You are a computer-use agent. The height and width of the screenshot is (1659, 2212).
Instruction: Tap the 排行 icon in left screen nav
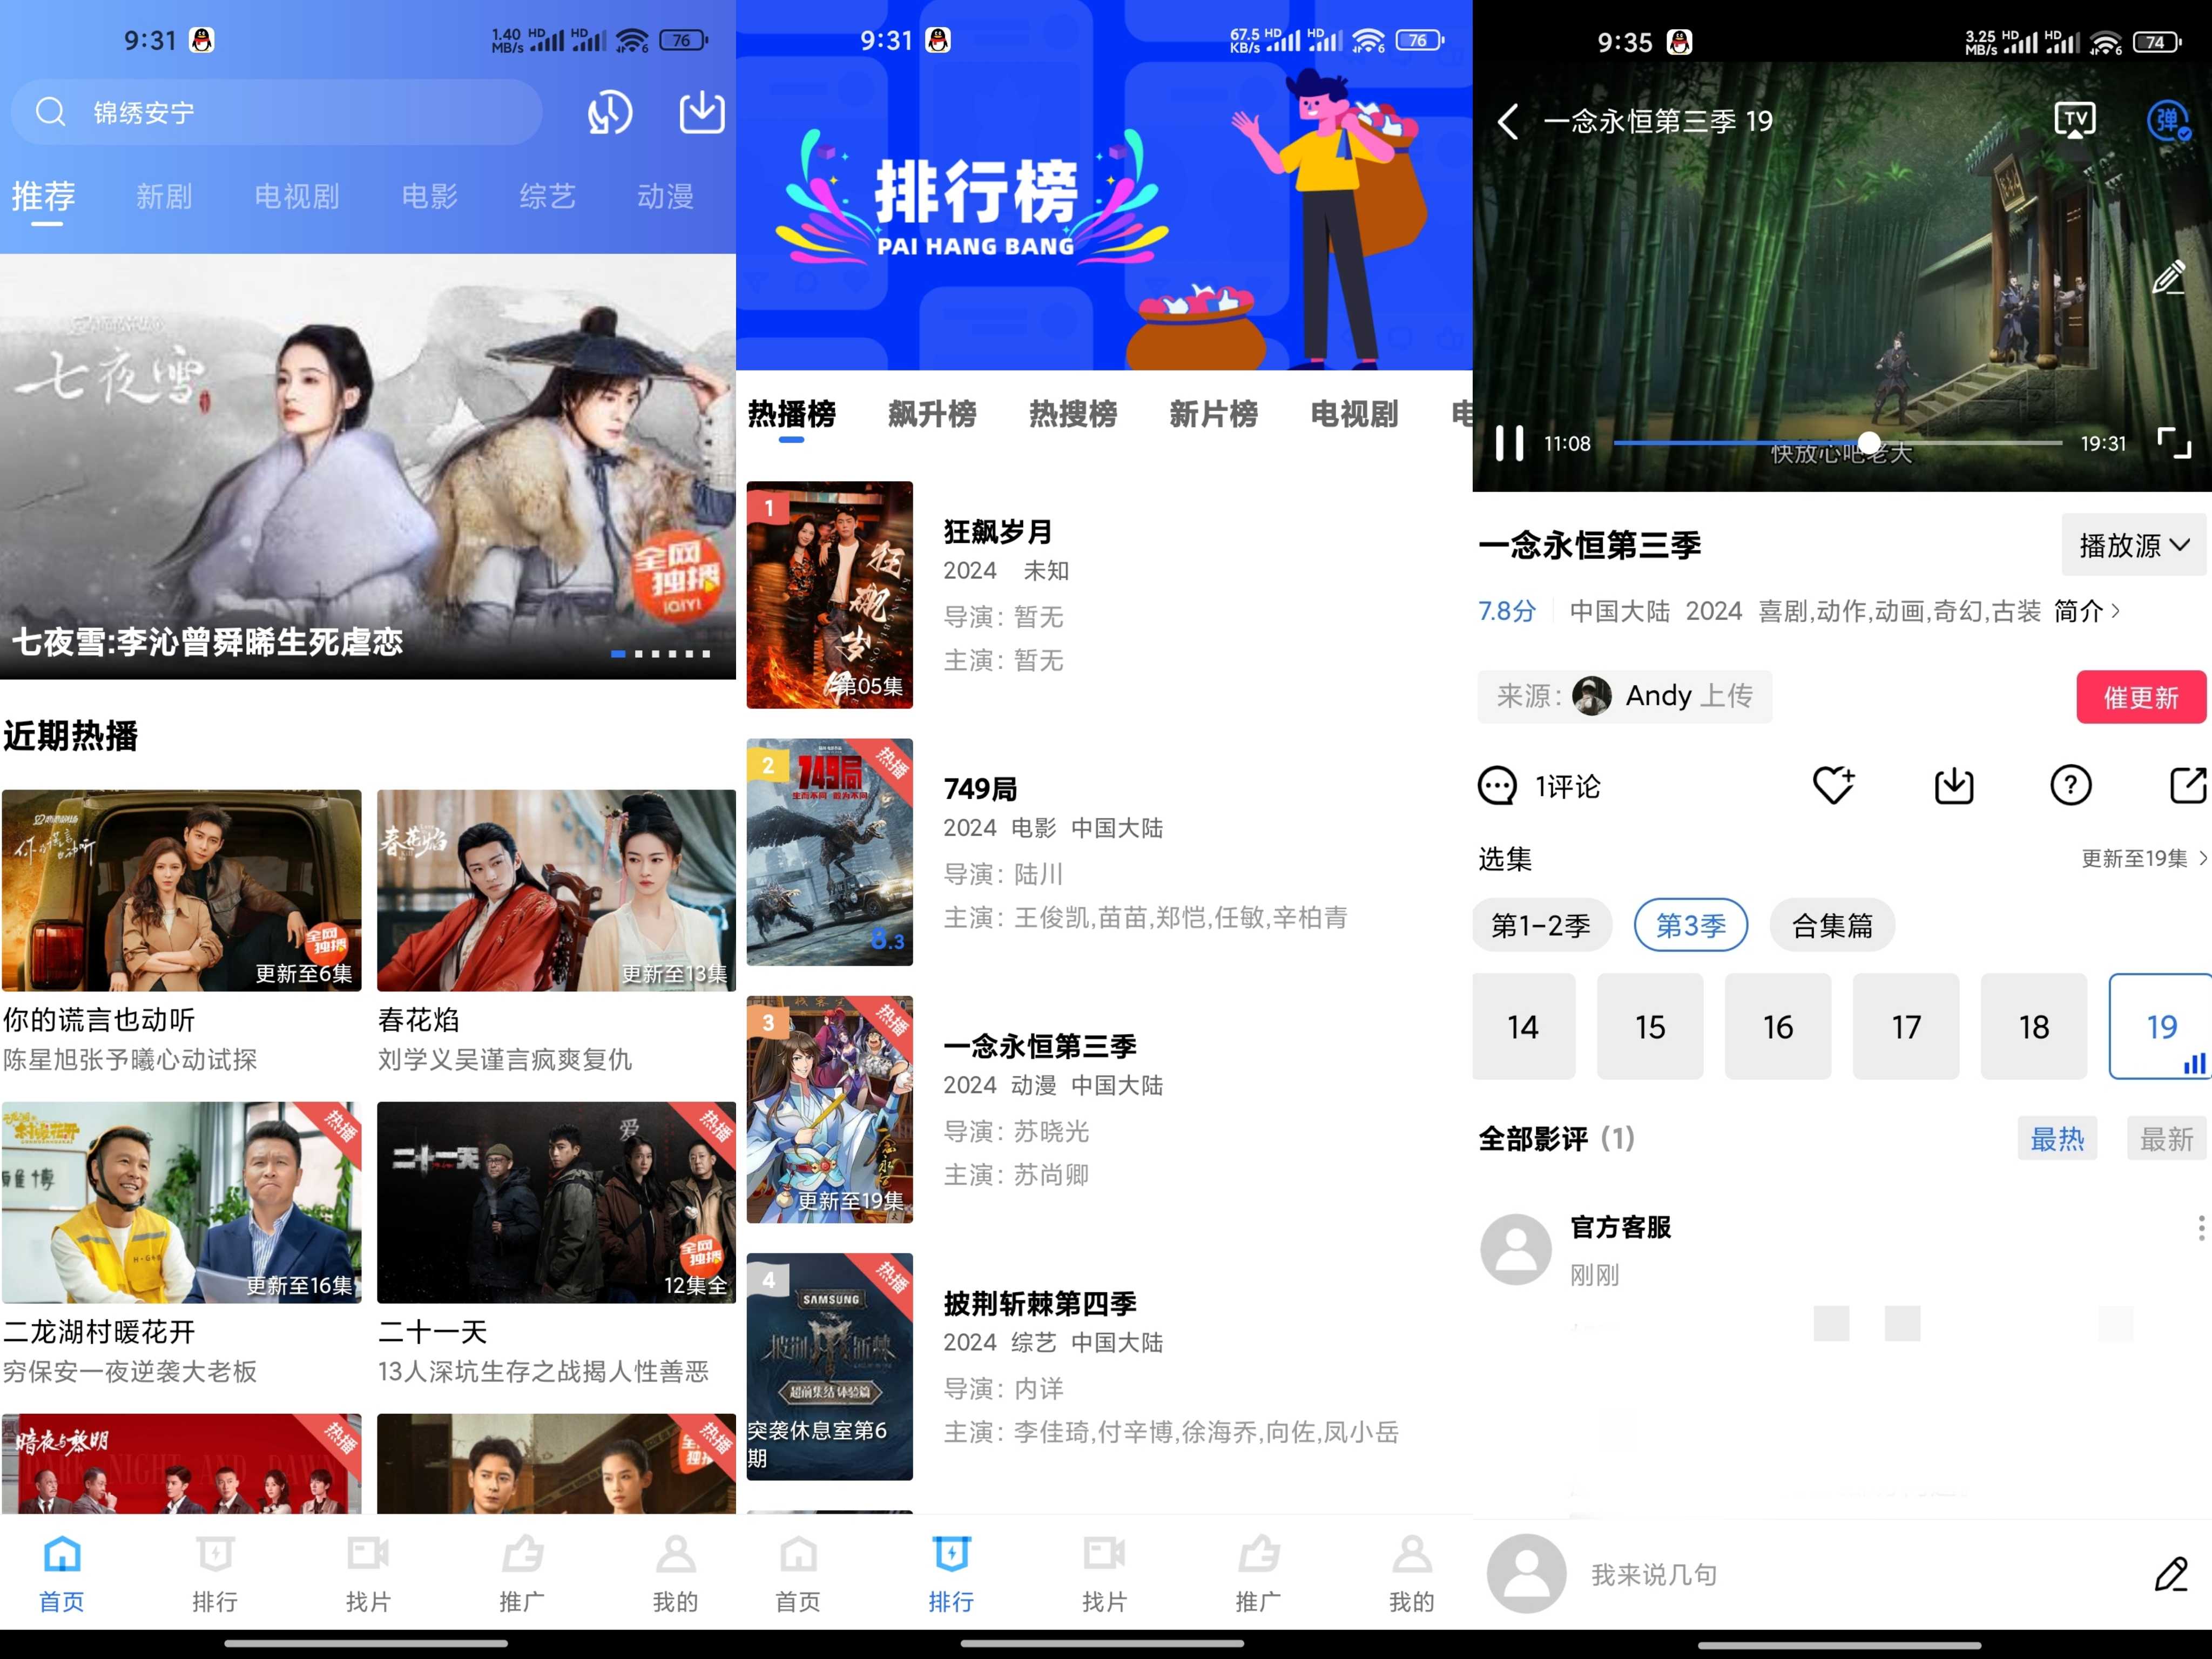(x=215, y=1554)
